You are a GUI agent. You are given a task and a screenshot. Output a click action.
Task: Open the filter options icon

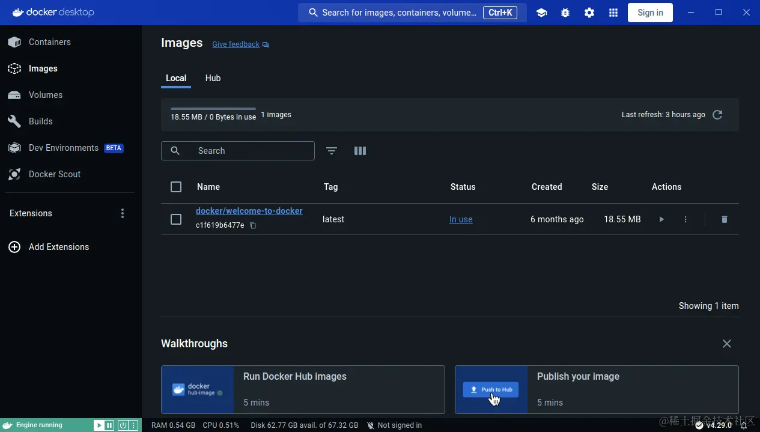coord(332,151)
